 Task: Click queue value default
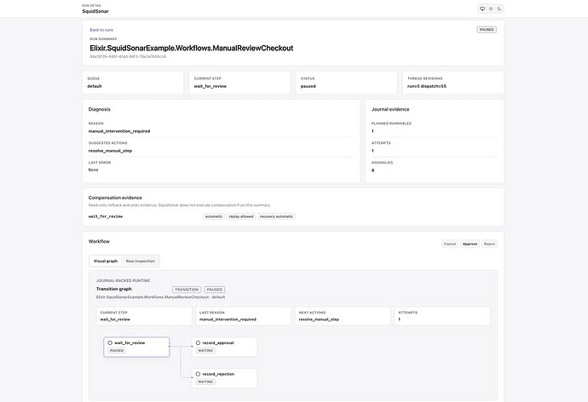click(x=95, y=86)
